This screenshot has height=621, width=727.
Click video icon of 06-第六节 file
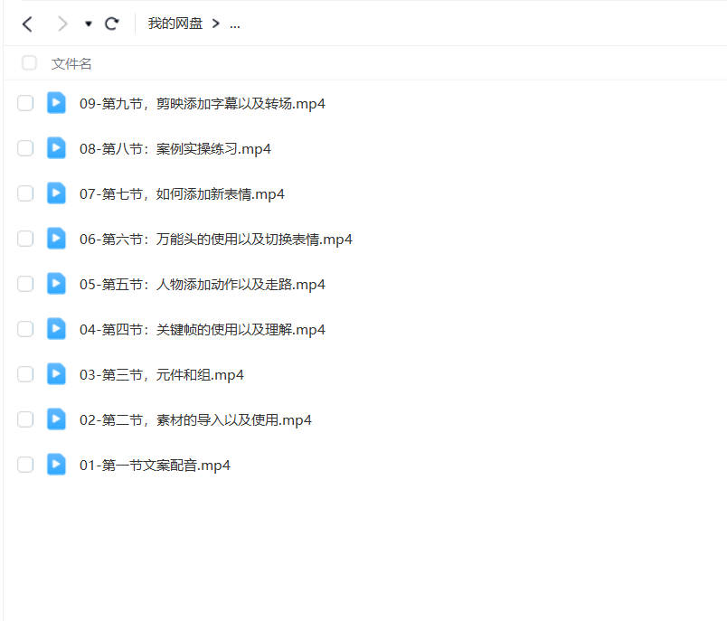[56, 239]
